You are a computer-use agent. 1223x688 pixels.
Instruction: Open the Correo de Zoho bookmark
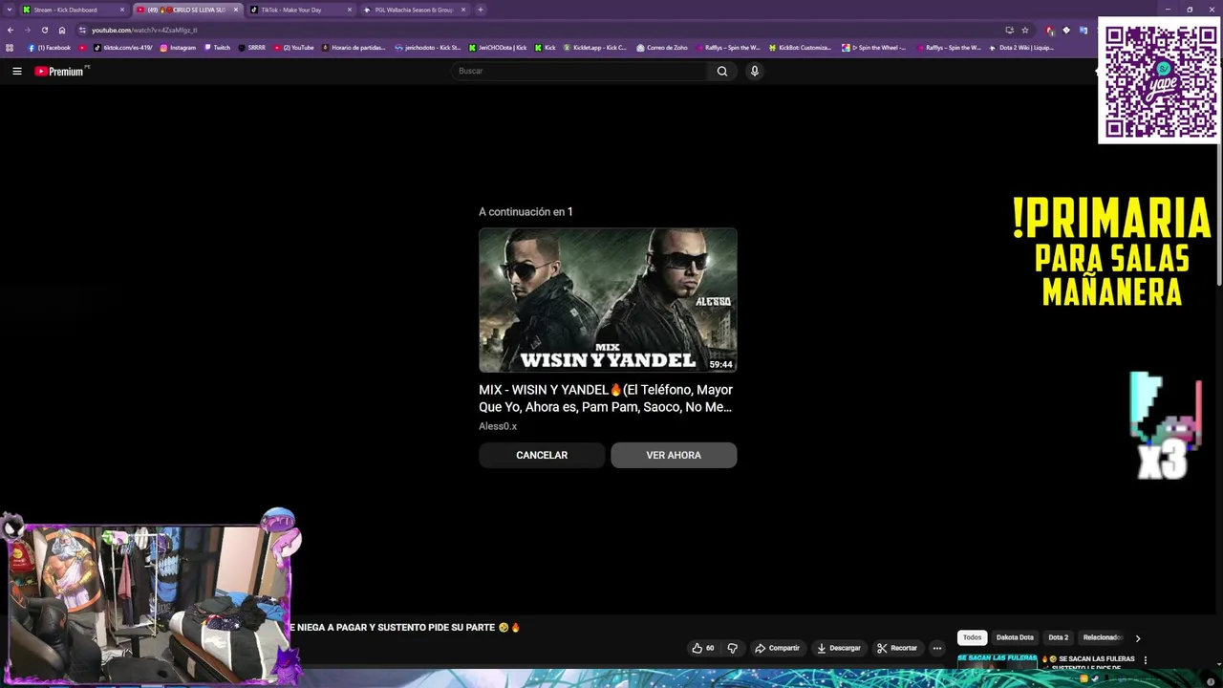click(x=661, y=48)
